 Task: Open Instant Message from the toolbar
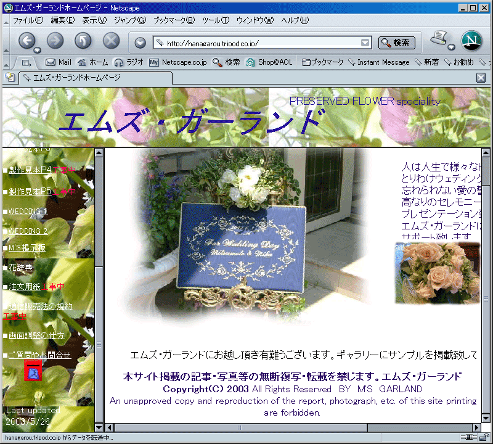pyautogui.click(x=379, y=62)
